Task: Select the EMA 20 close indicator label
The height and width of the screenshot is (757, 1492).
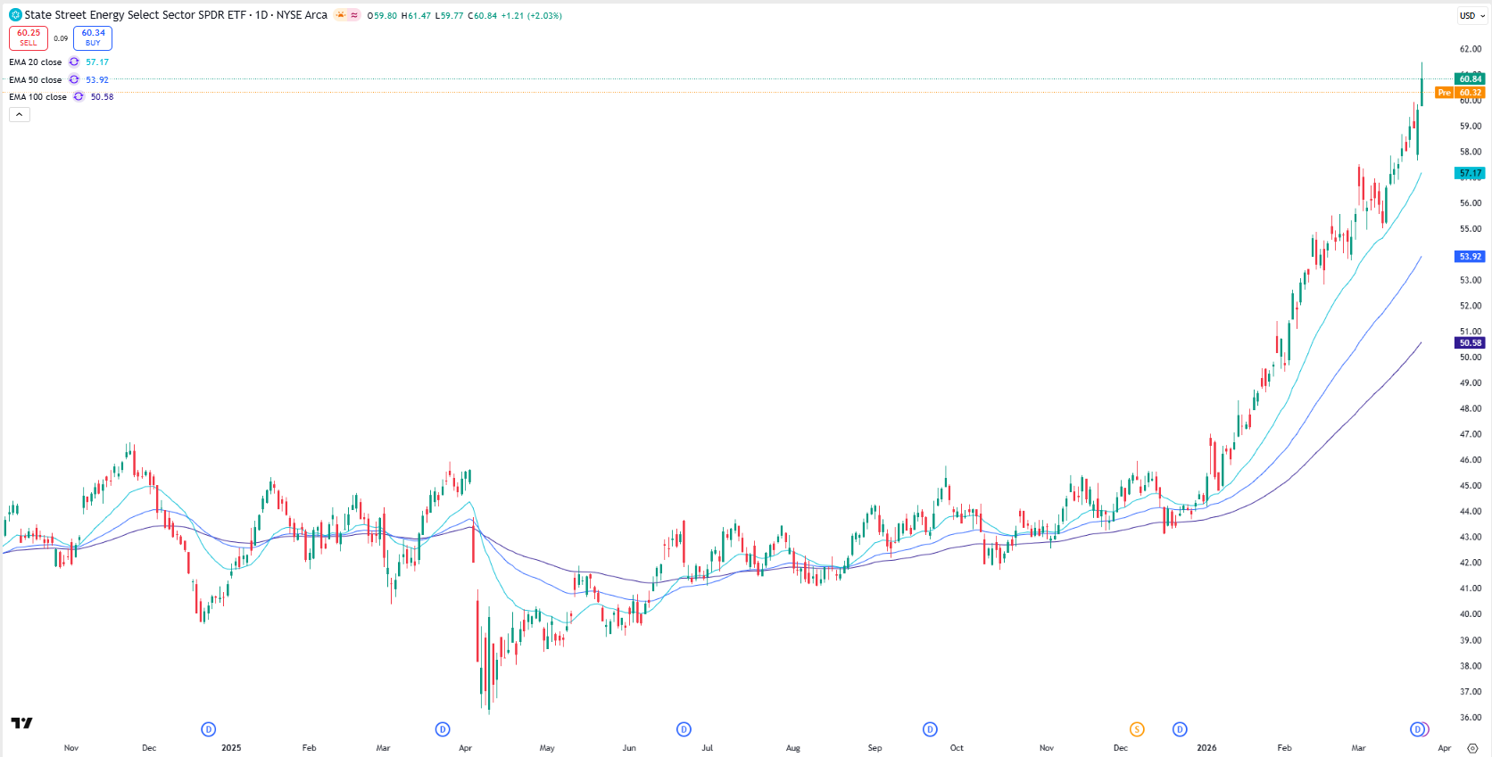Action: (36, 62)
